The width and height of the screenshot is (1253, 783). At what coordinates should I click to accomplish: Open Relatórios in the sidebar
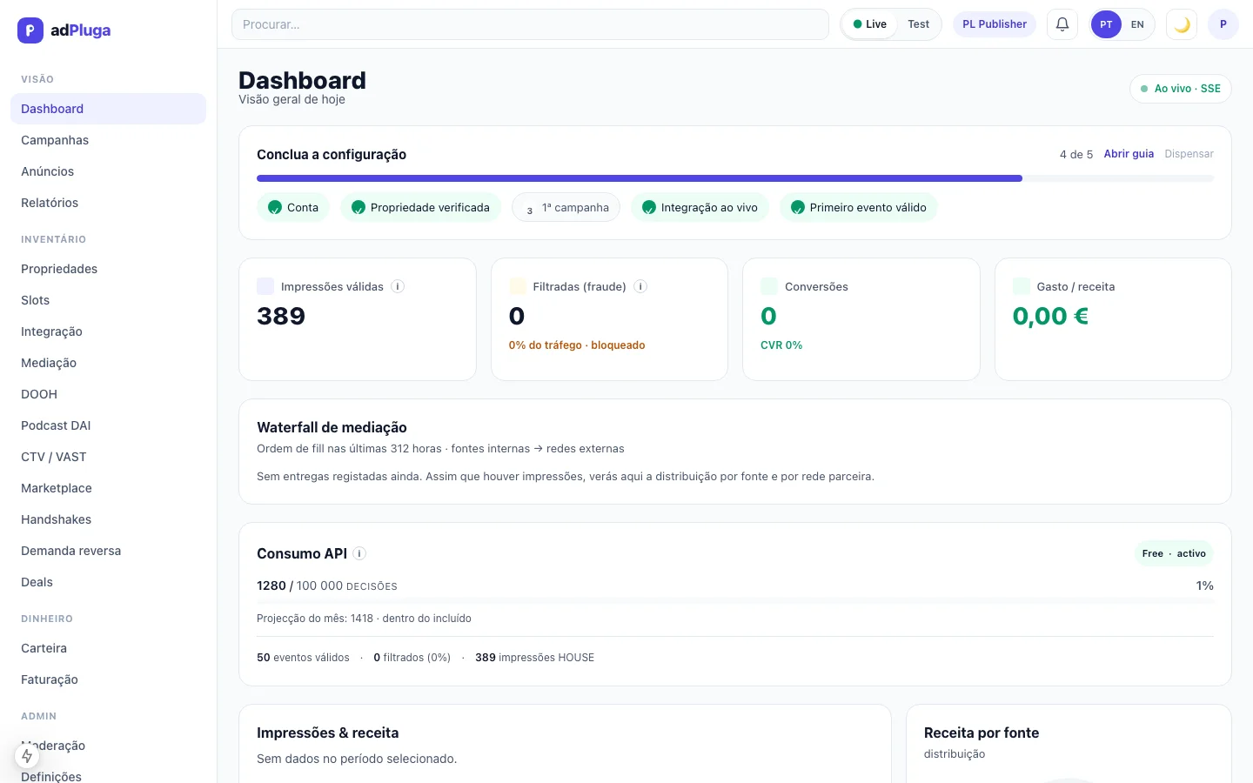point(108,203)
